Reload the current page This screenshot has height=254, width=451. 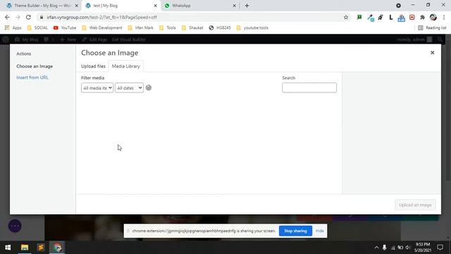coord(28,17)
